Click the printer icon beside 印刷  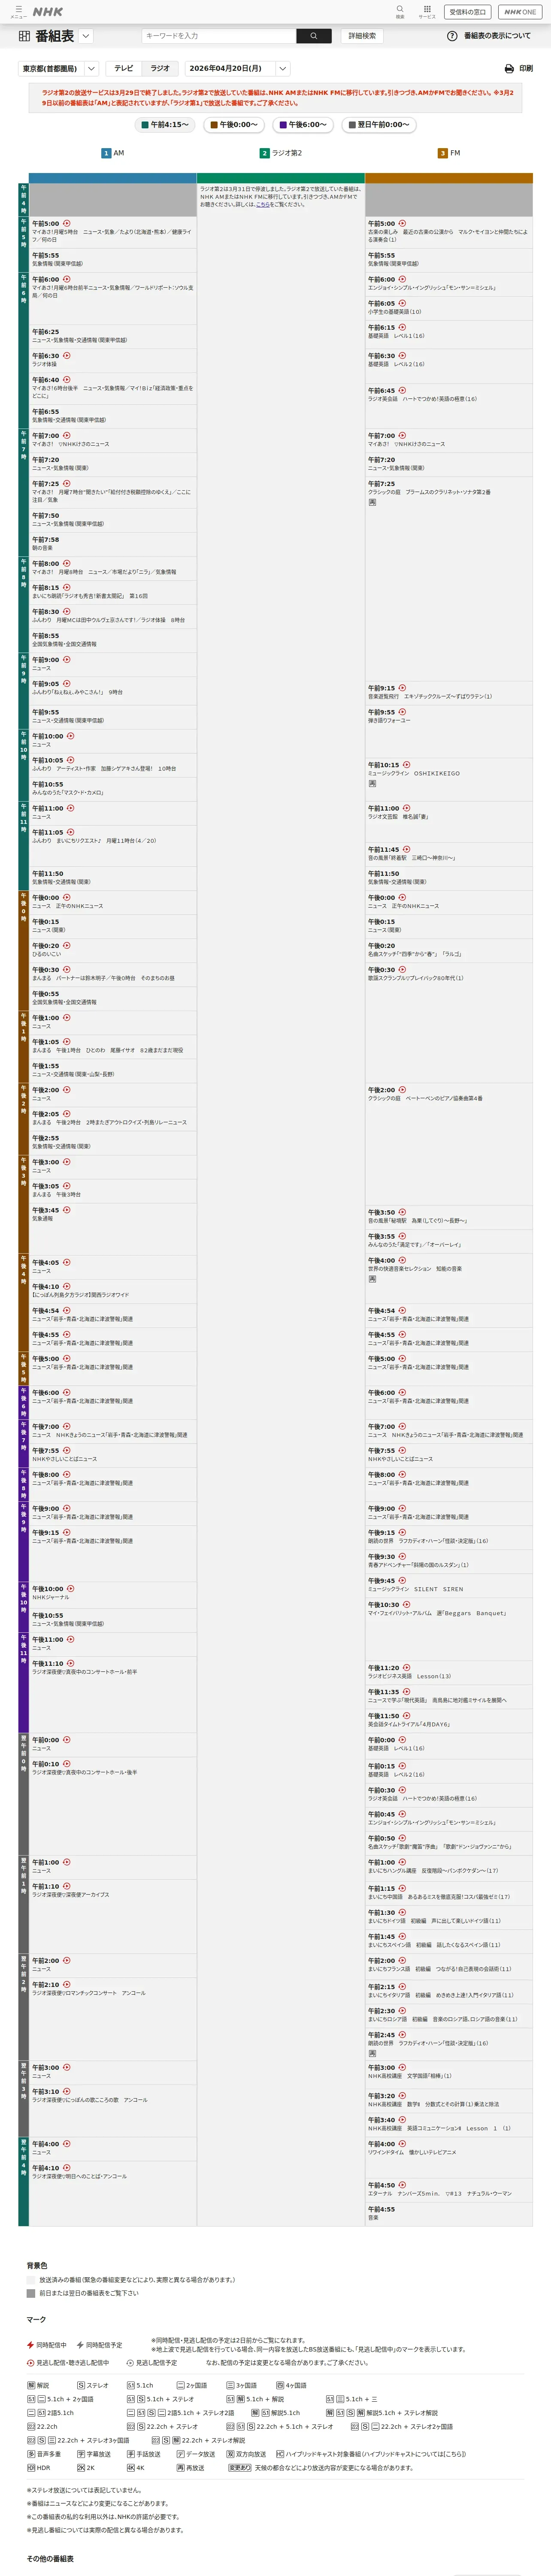pyautogui.click(x=510, y=69)
